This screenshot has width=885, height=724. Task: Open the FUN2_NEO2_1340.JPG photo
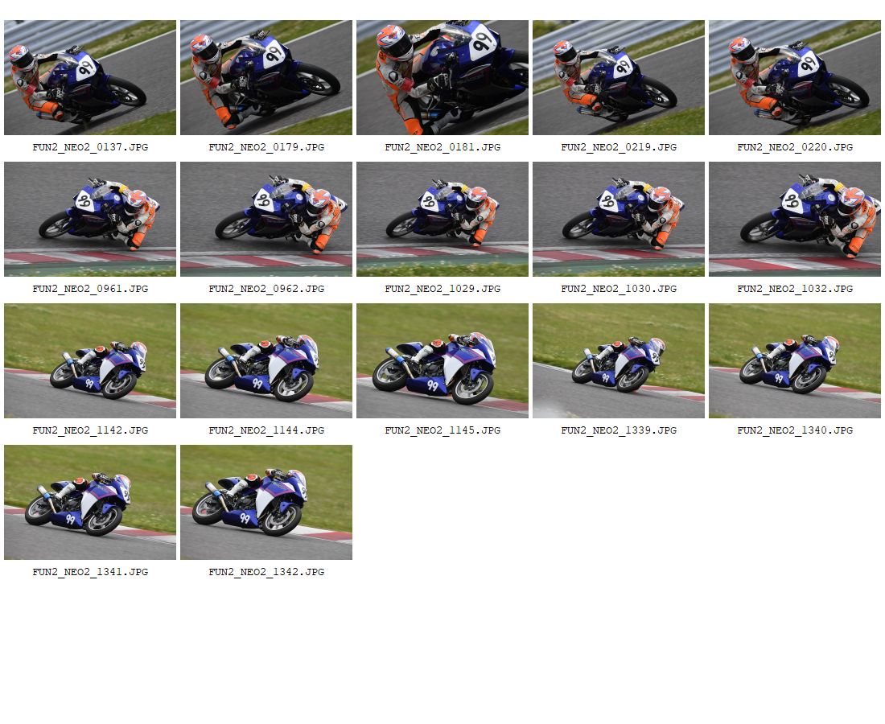click(795, 361)
